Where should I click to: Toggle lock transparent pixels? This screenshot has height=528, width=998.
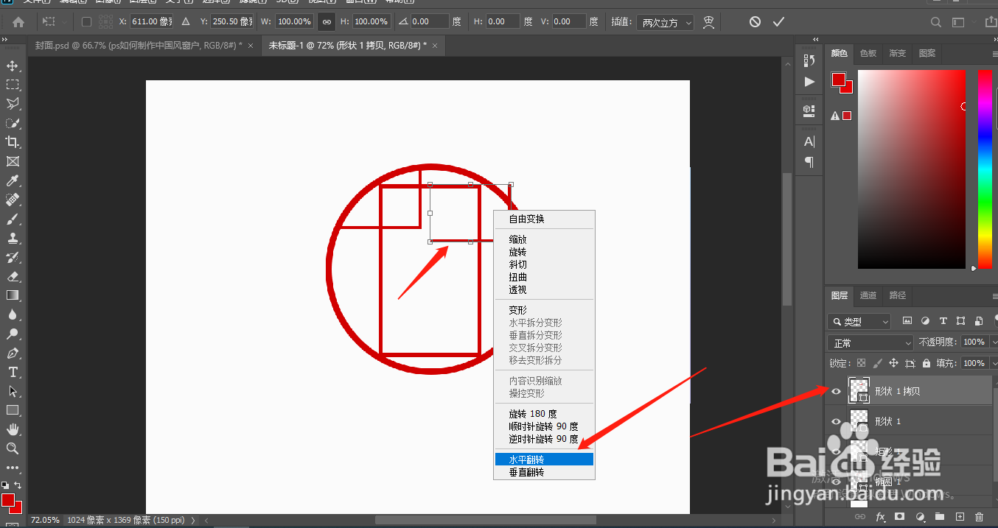pos(861,363)
